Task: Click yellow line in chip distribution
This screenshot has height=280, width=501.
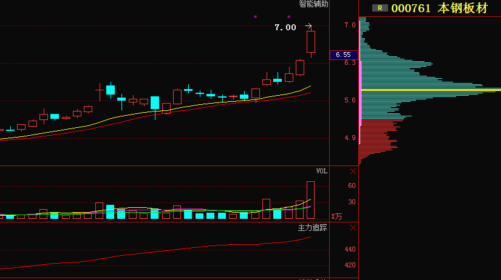Action: click(x=431, y=90)
